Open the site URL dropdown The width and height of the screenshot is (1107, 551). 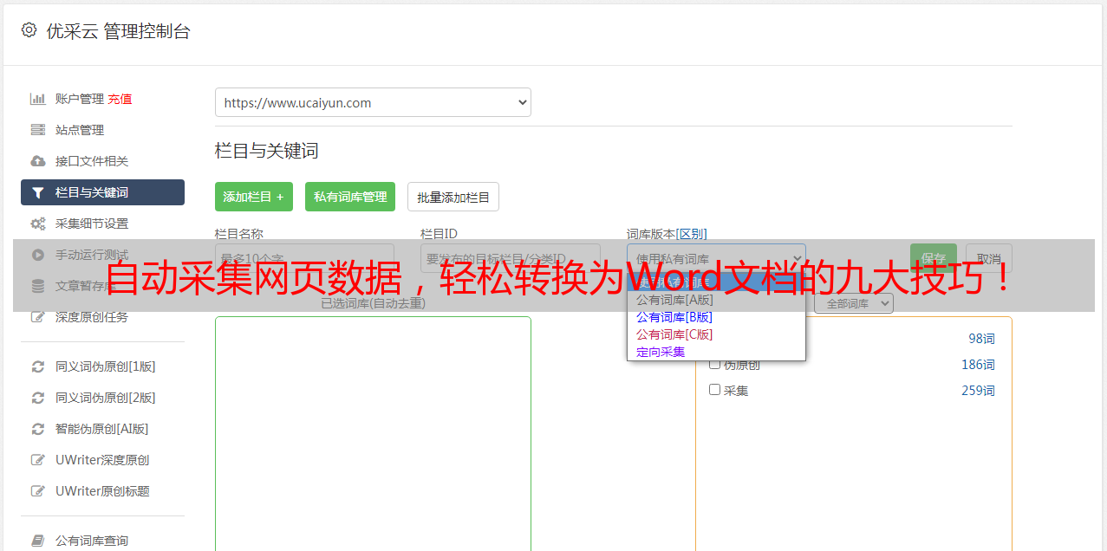[x=373, y=102]
